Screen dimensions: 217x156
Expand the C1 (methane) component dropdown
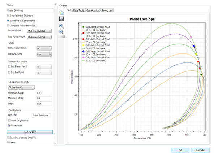[21, 87]
